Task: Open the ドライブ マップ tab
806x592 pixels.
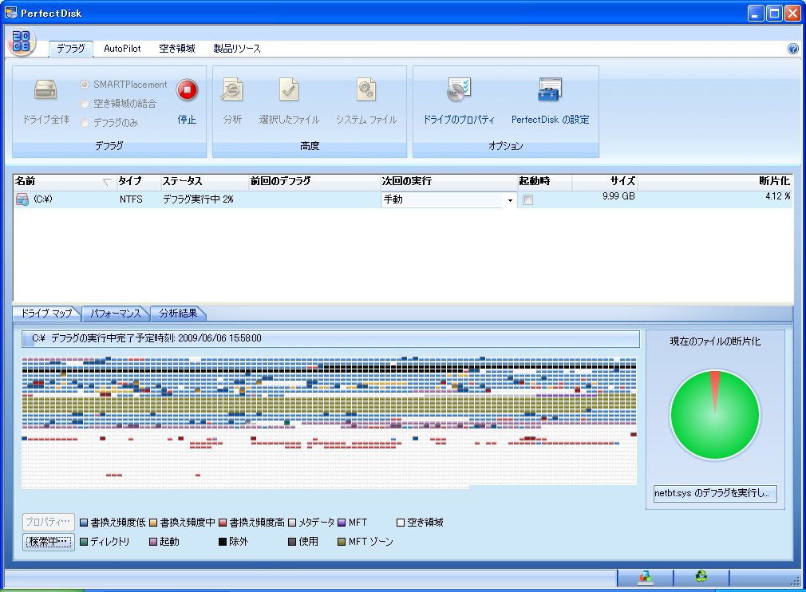Action: [x=46, y=313]
